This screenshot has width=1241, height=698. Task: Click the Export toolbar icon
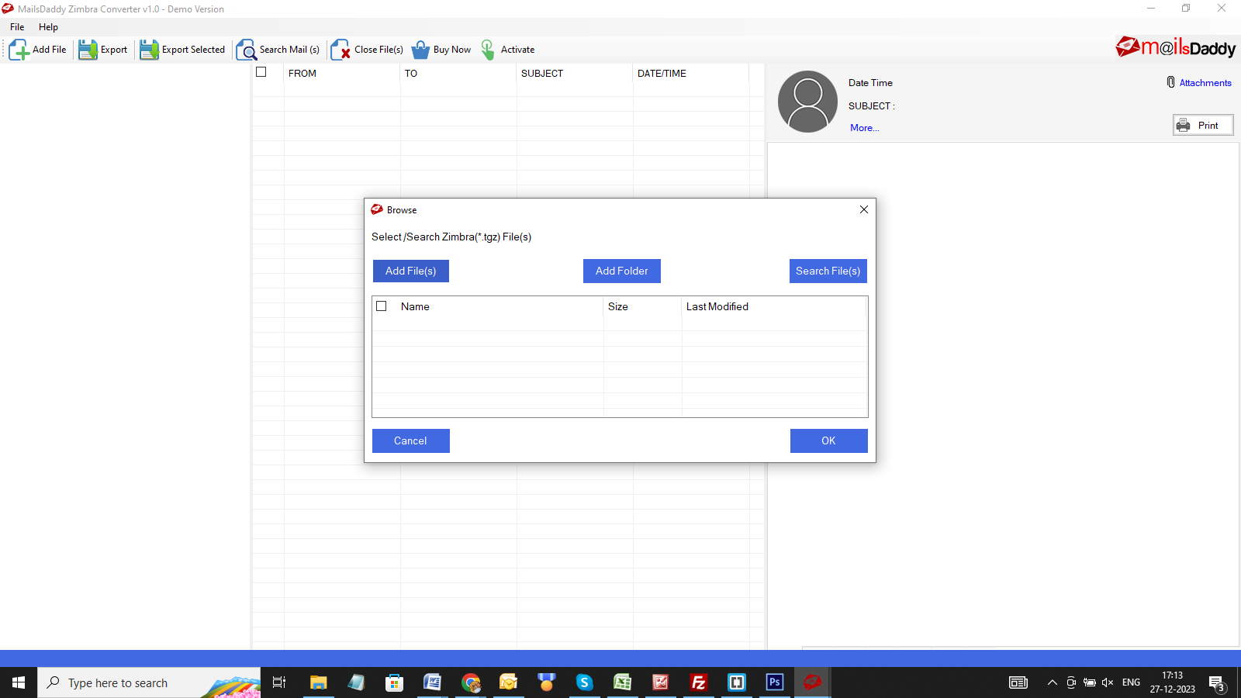(x=88, y=50)
